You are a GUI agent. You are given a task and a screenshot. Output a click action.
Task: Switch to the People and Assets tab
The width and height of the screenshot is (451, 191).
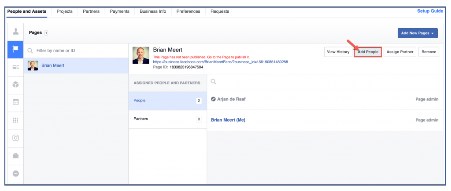pos(27,11)
